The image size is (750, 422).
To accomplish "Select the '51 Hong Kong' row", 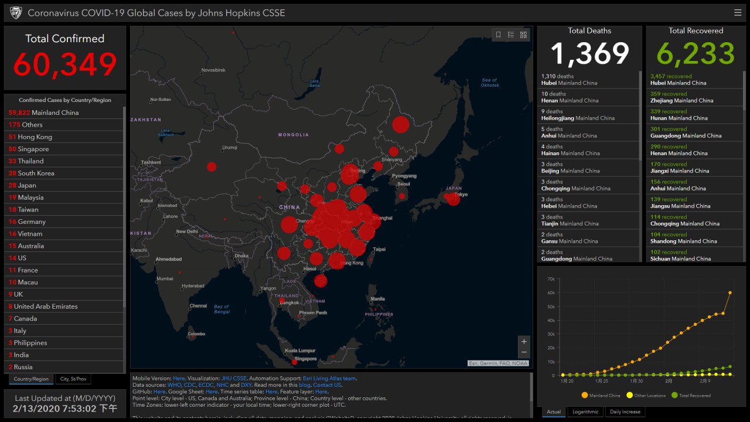I will coord(64,137).
